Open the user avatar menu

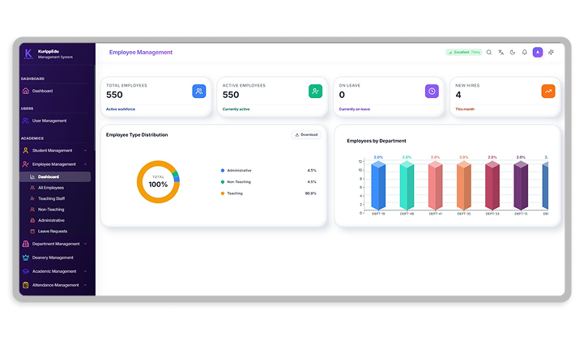pos(538,53)
